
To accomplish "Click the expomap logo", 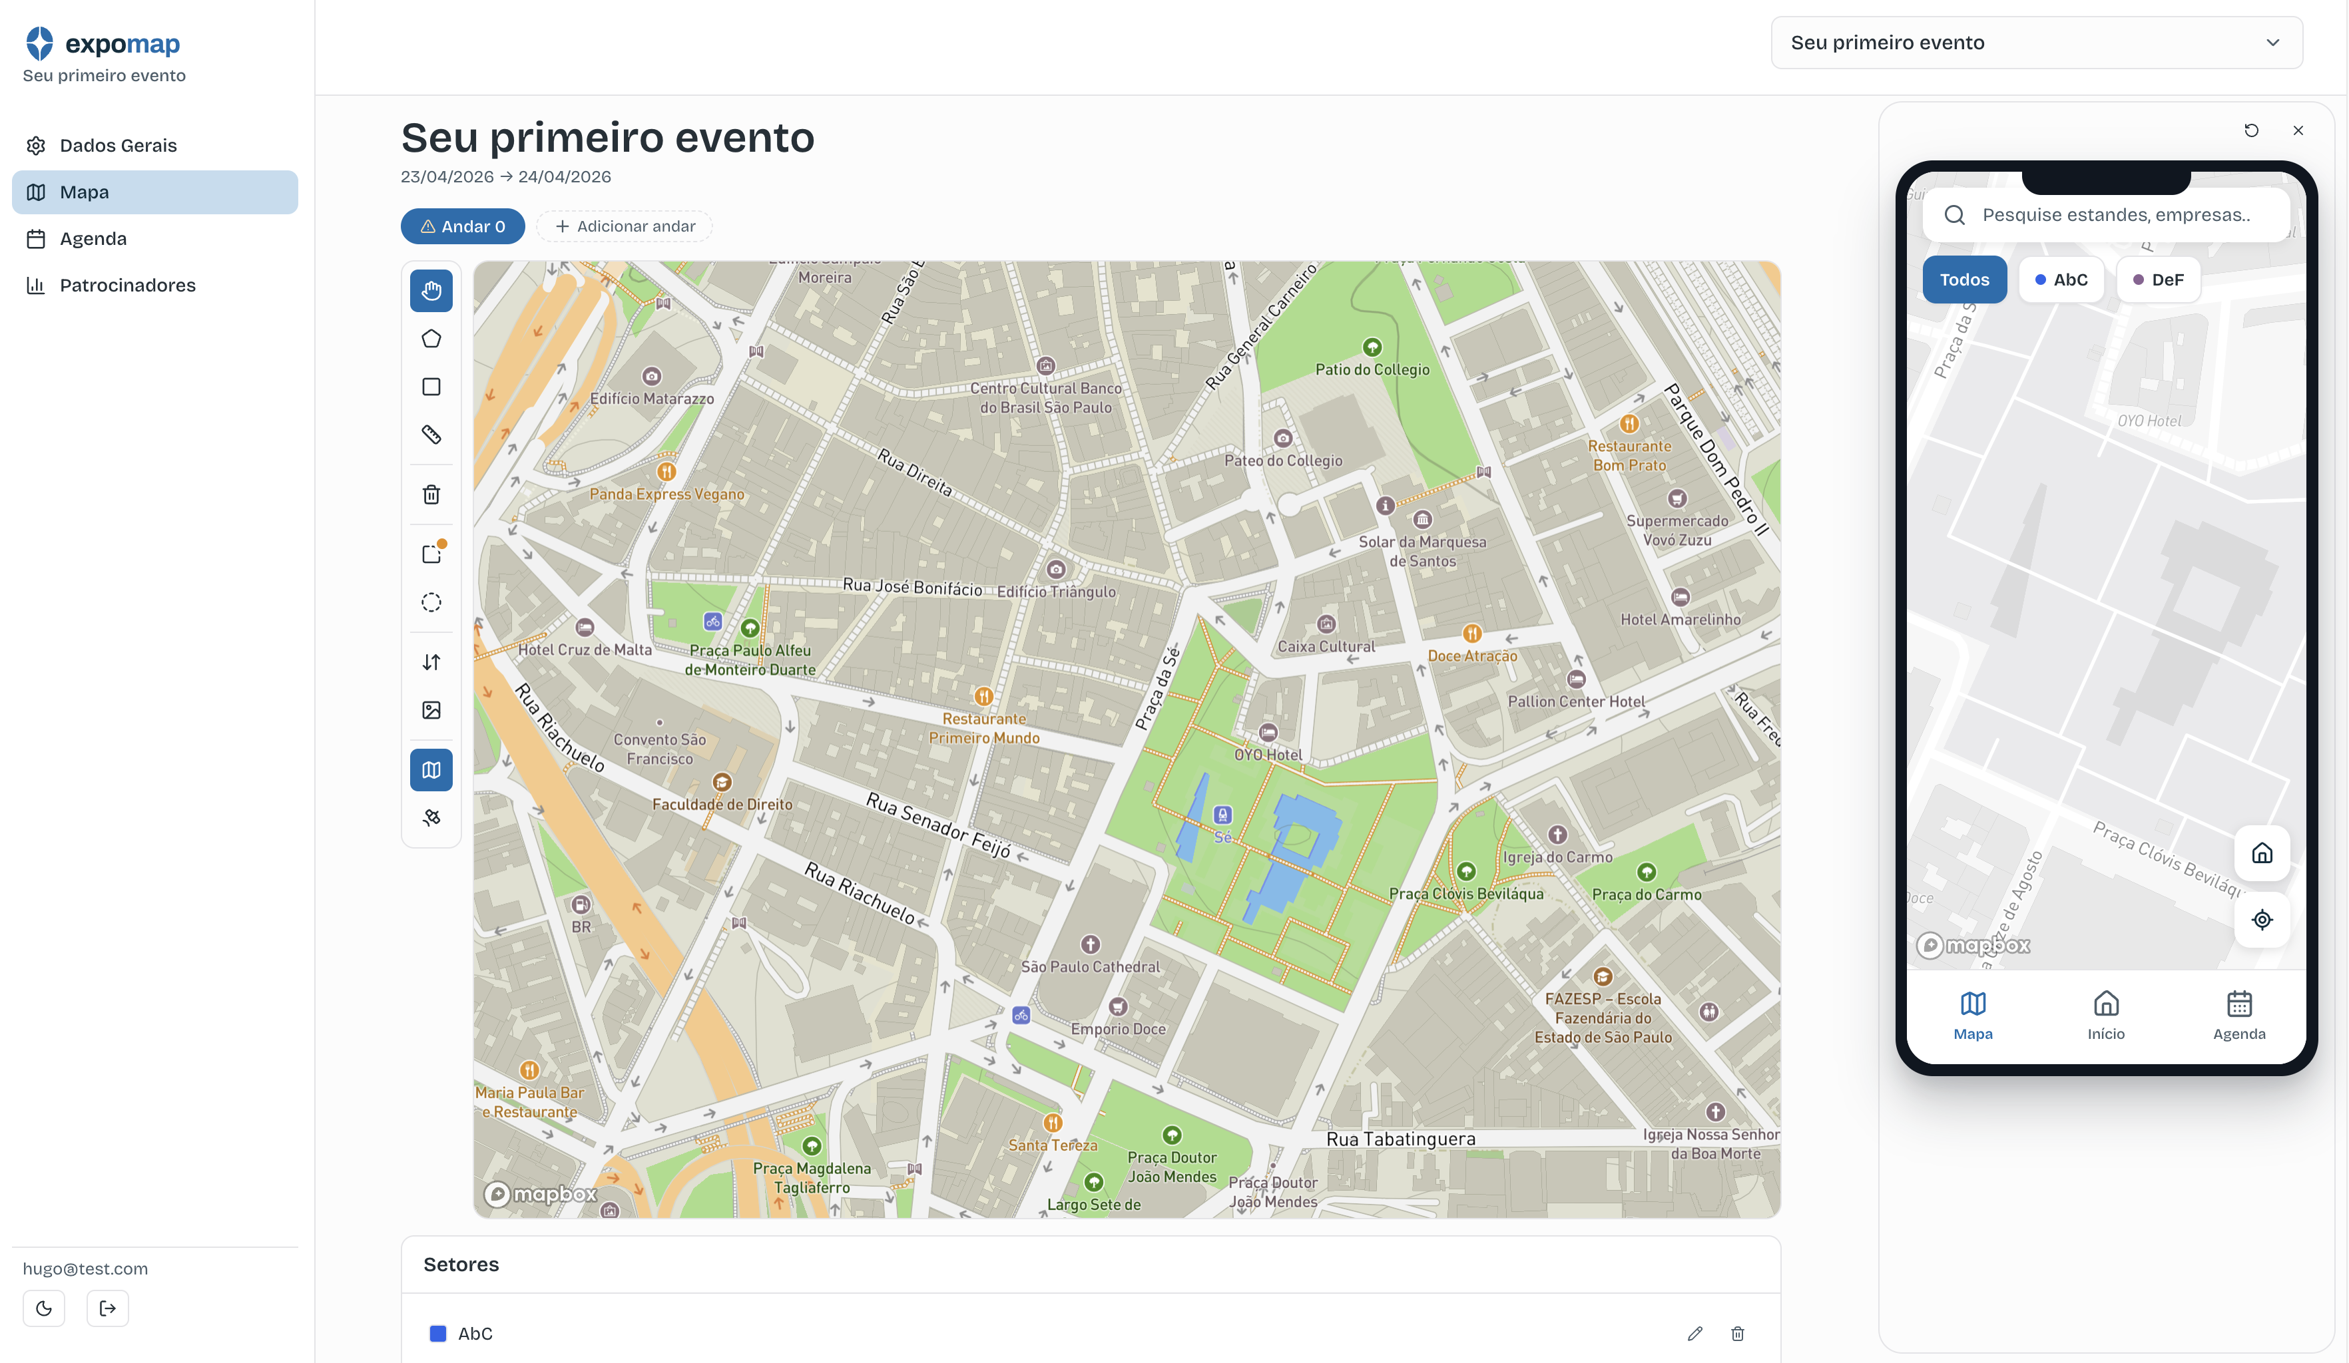I will 103,43.
